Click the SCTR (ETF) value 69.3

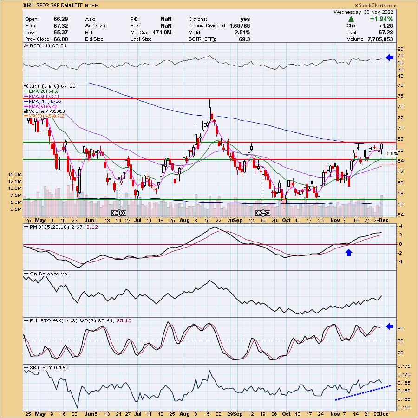(x=245, y=39)
